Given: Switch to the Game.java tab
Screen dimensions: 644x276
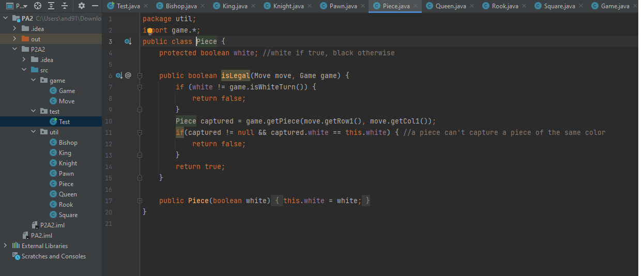Looking at the screenshot, I should click(615, 6).
